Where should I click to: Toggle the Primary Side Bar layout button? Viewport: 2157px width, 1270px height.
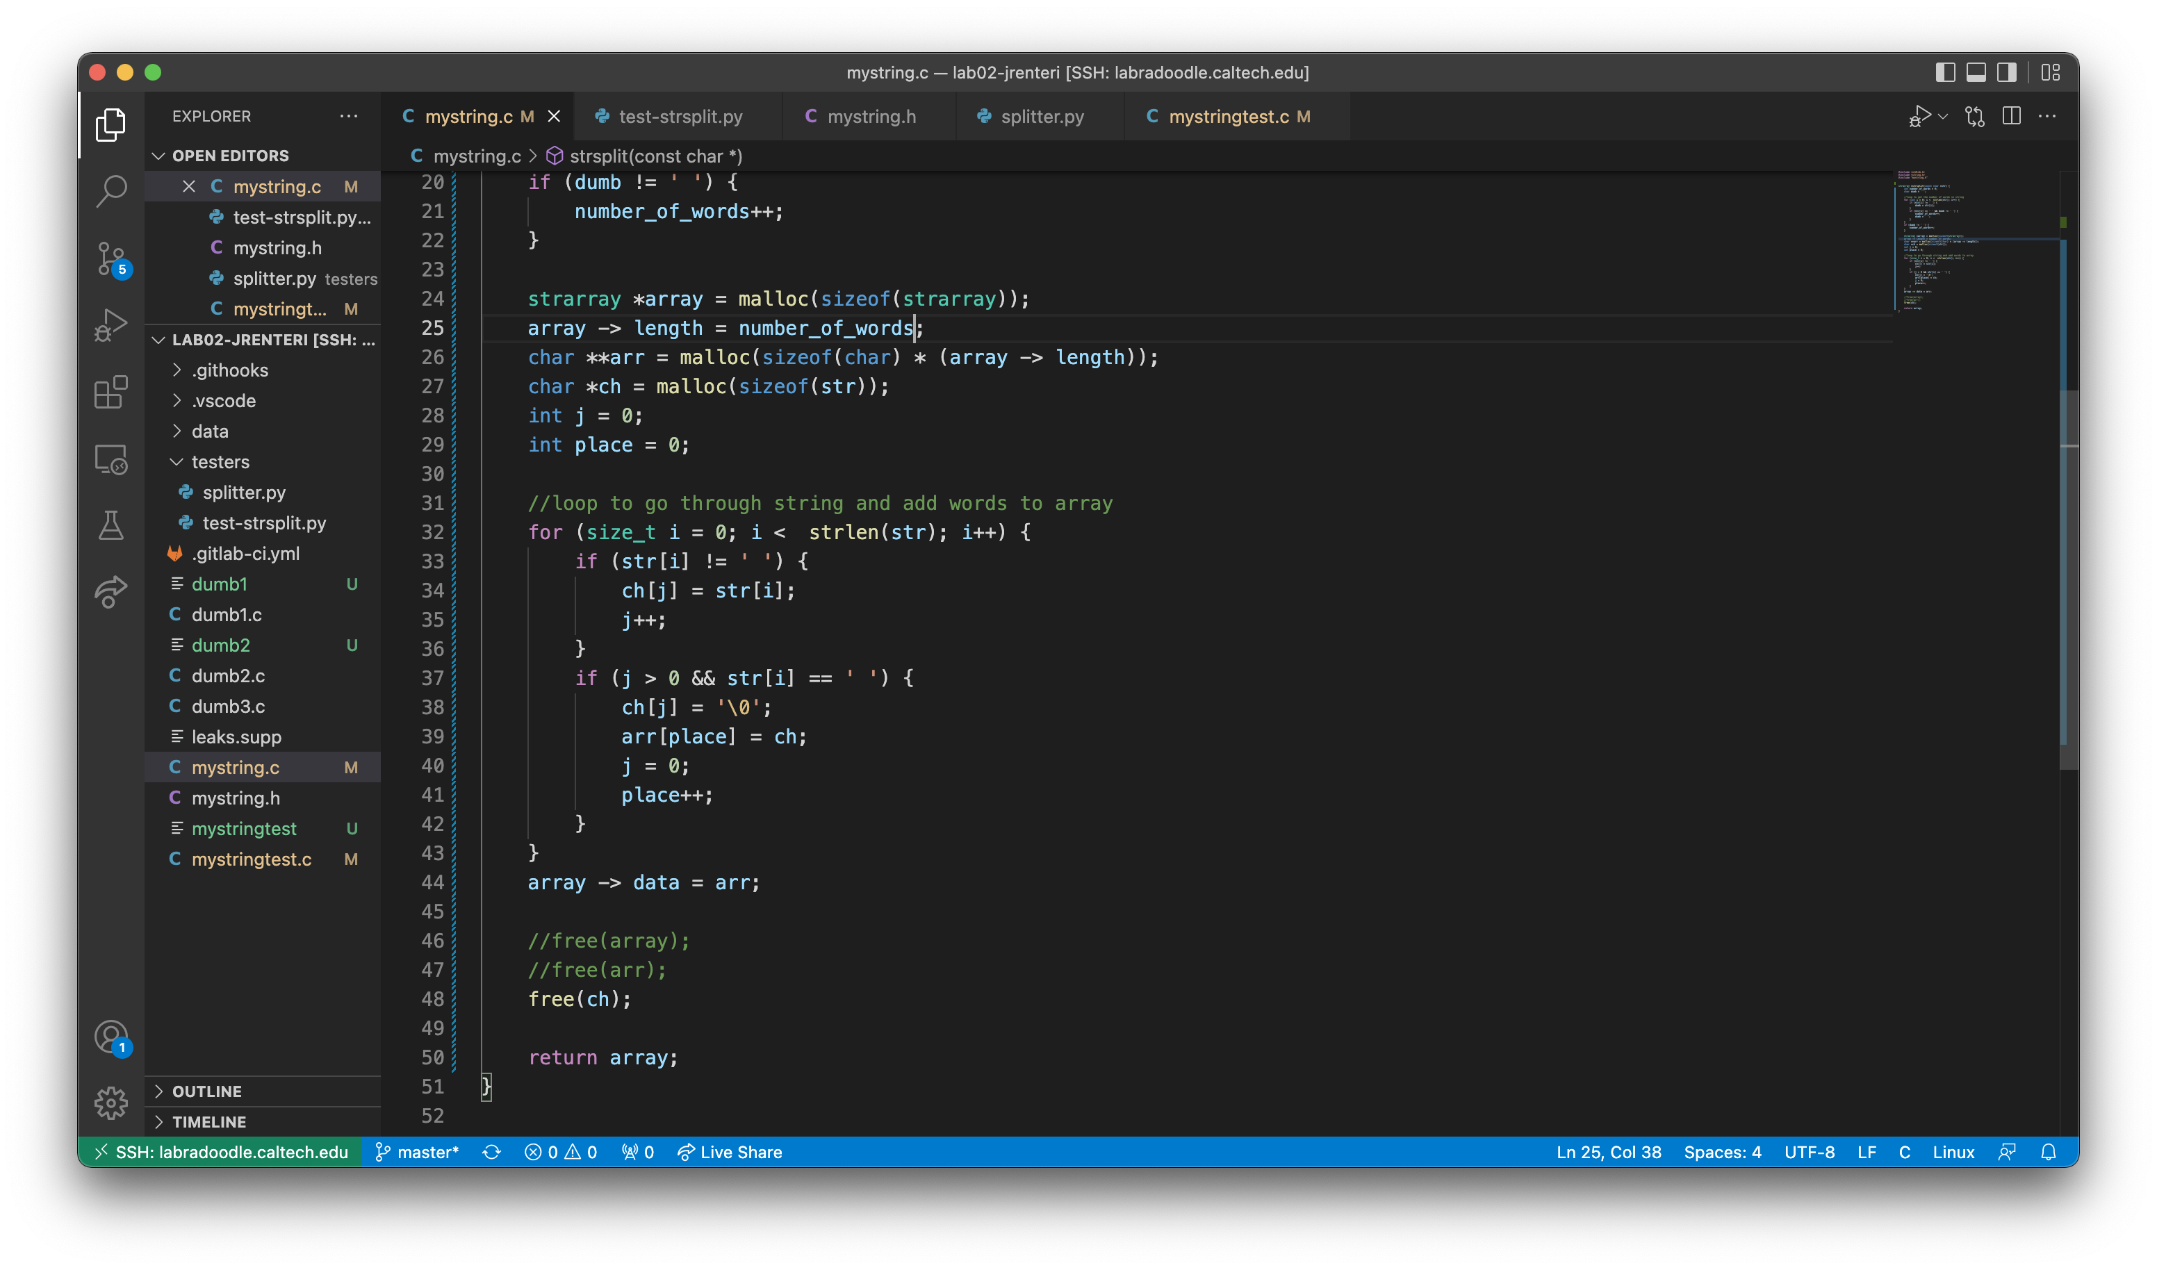click(x=1945, y=73)
